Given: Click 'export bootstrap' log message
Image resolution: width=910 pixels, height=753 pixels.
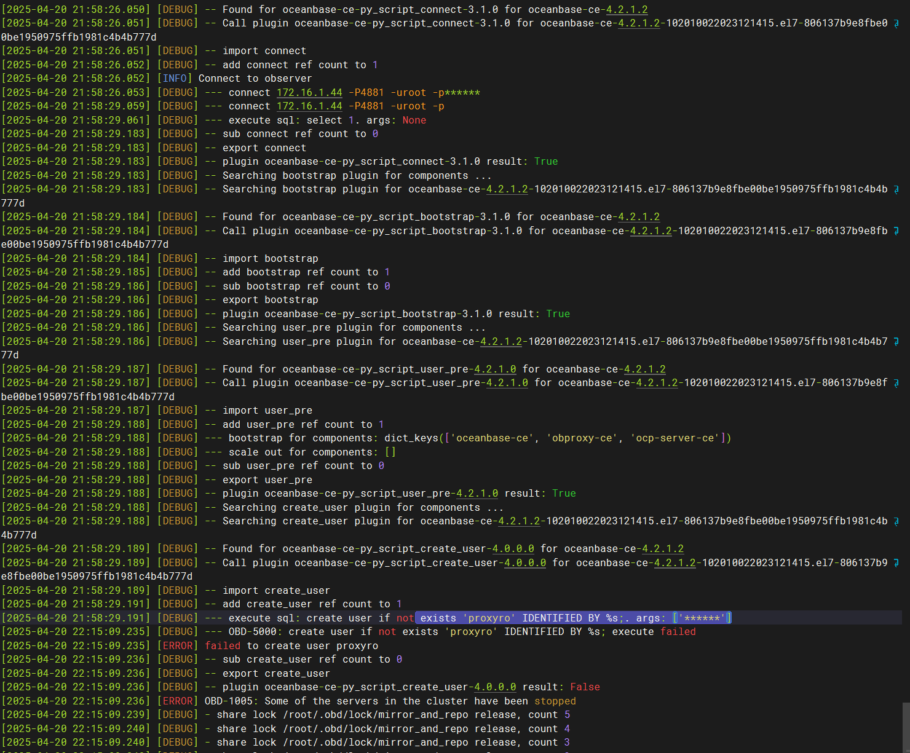Looking at the screenshot, I should (271, 300).
